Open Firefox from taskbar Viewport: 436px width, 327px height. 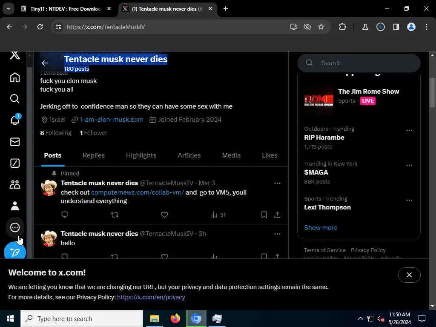click(x=175, y=318)
